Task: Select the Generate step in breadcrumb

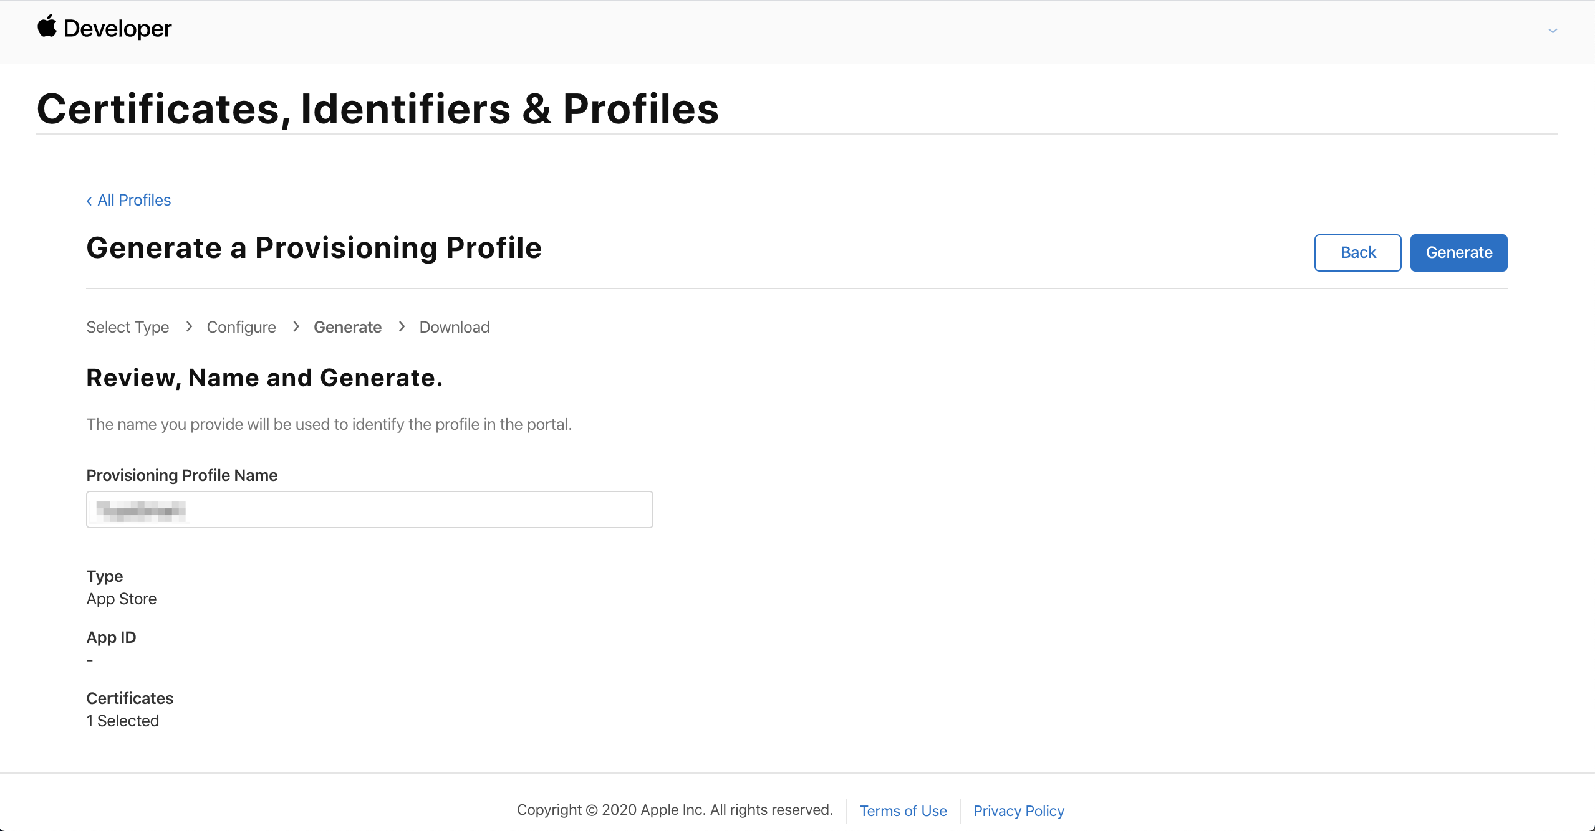Action: coord(347,327)
